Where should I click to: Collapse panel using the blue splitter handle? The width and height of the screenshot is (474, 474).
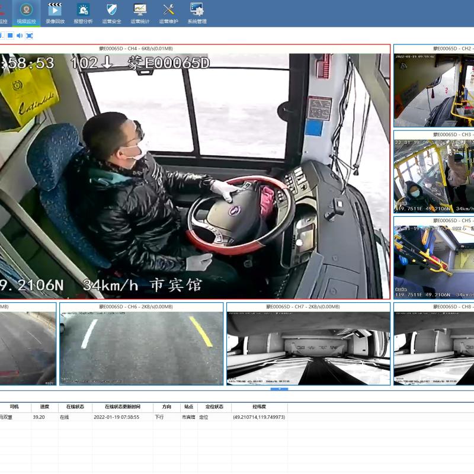tap(279, 389)
